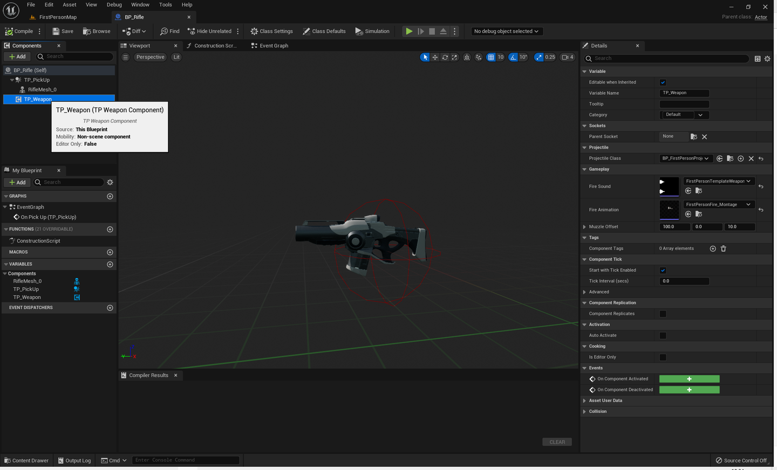The width and height of the screenshot is (777, 470).
Task: Save the blueprint
Action: (x=62, y=31)
